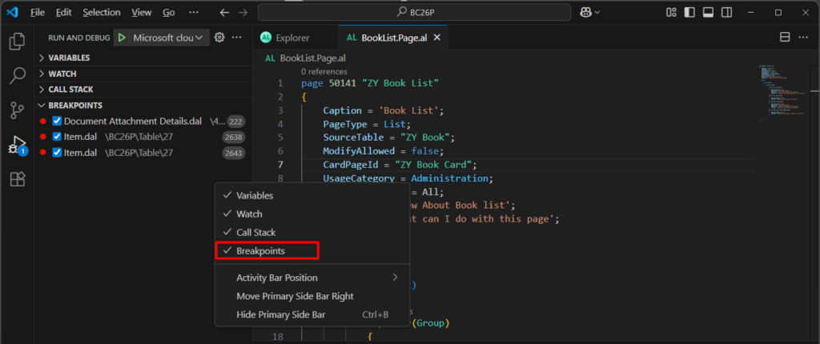The image size is (820, 344).
Task: Open the Source Control view
Action: (x=17, y=110)
